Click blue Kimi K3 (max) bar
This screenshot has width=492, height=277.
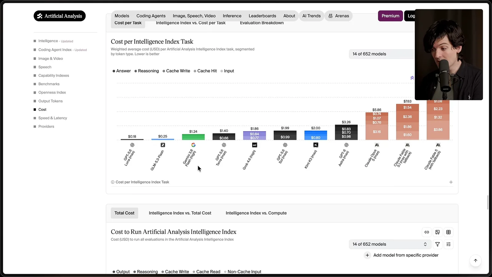tap(316, 135)
